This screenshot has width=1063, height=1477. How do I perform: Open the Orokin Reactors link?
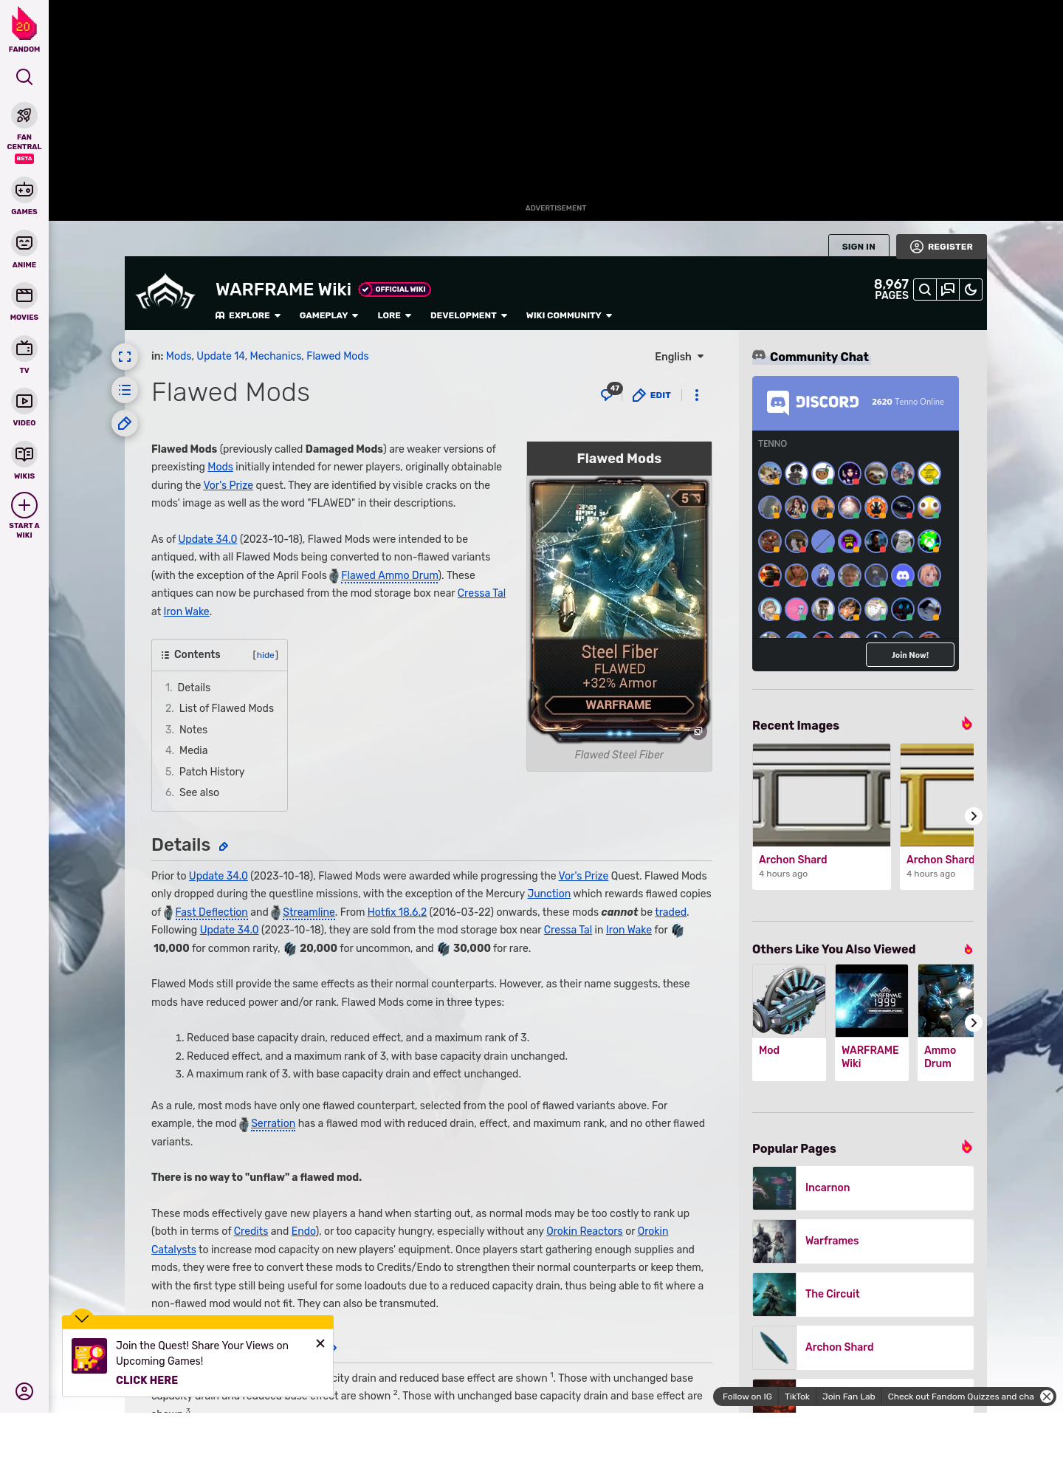(585, 1231)
